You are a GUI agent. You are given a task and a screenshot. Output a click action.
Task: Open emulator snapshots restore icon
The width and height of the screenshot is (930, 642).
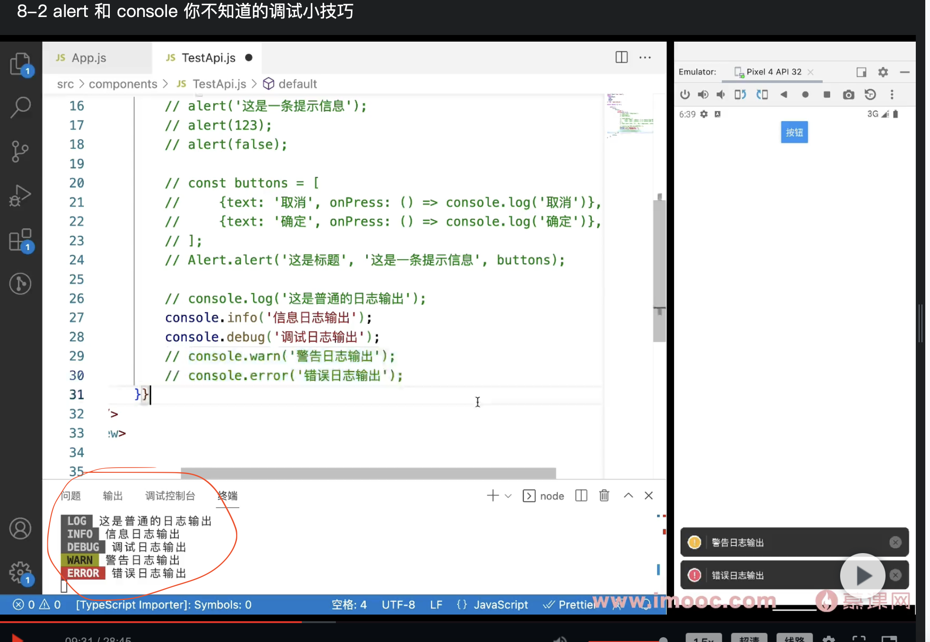[x=870, y=95]
